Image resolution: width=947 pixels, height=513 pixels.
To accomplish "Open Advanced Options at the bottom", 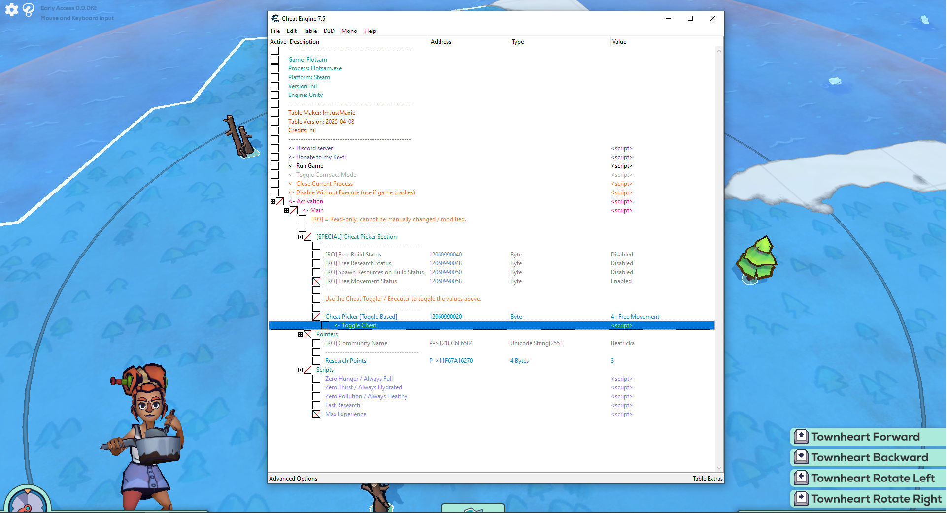I will (293, 478).
